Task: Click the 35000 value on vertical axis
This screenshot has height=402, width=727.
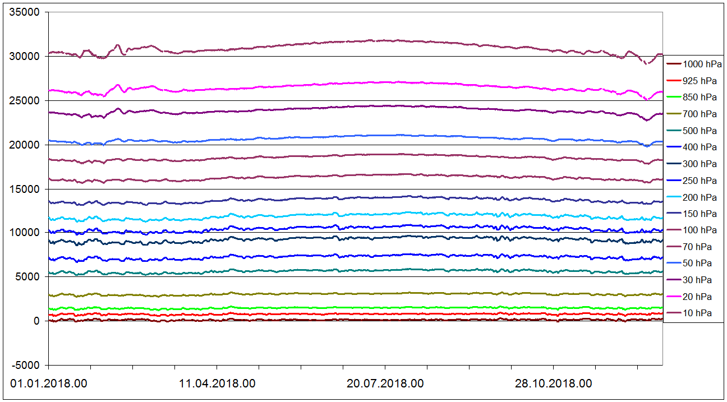Action: tap(25, 12)
